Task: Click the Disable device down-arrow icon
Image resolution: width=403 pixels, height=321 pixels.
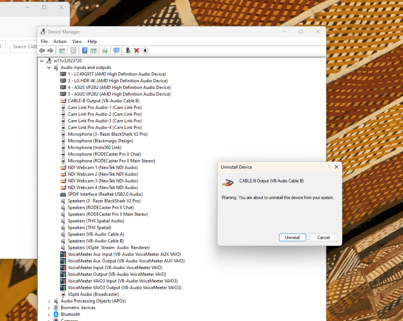Action: click(x=145, y=50)
